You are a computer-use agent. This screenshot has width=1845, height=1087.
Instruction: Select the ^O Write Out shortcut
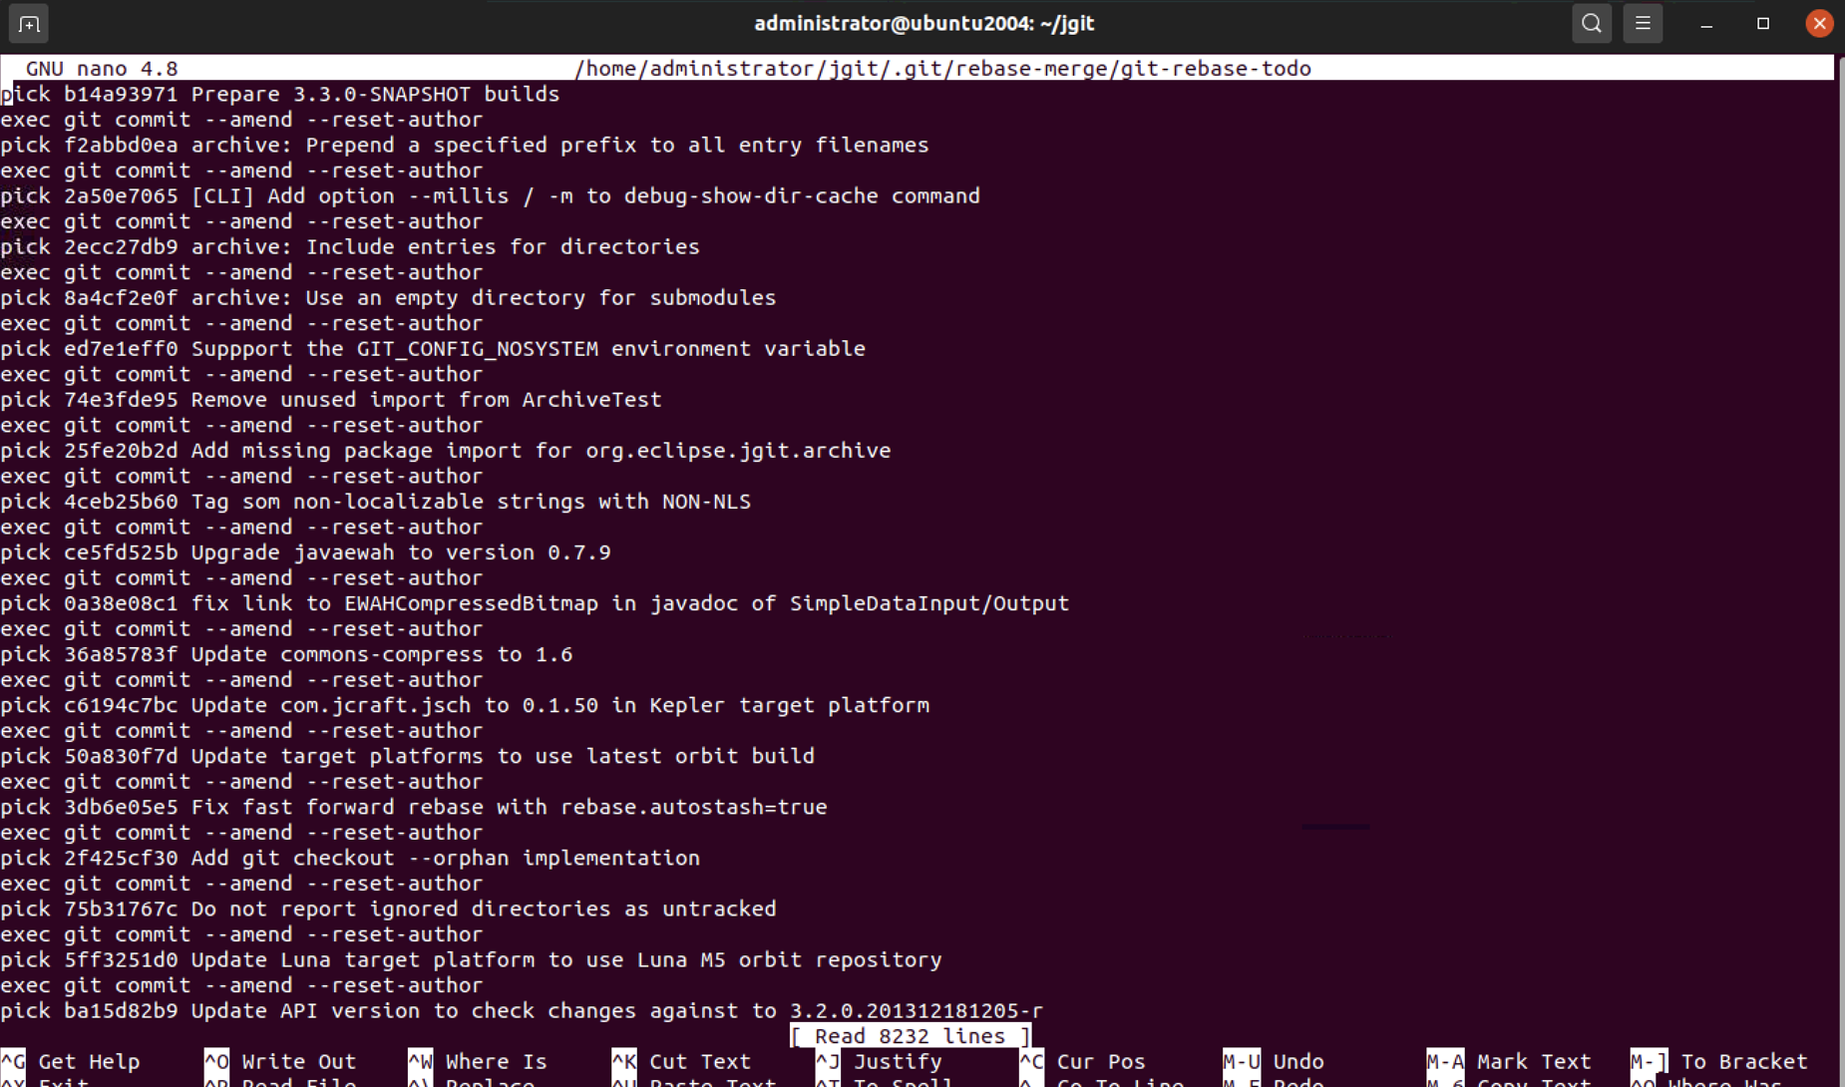(x=280, y=1062)
